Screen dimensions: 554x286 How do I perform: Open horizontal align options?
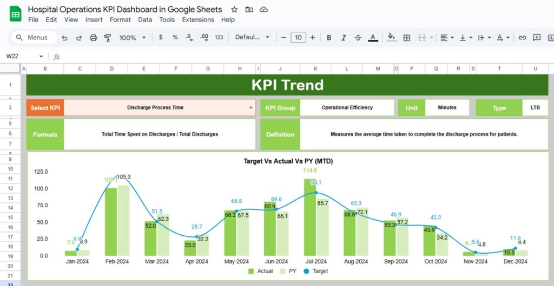(447, 38)
